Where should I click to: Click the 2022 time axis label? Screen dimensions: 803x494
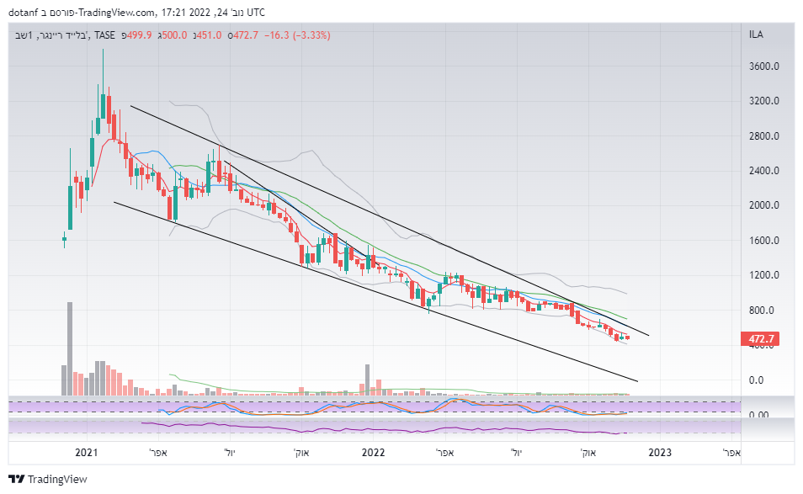pos(373,453)
